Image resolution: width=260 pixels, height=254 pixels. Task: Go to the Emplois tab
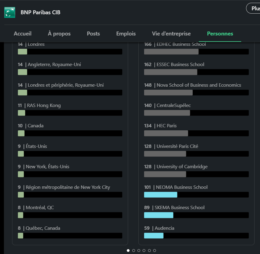(x=126, y=34)
